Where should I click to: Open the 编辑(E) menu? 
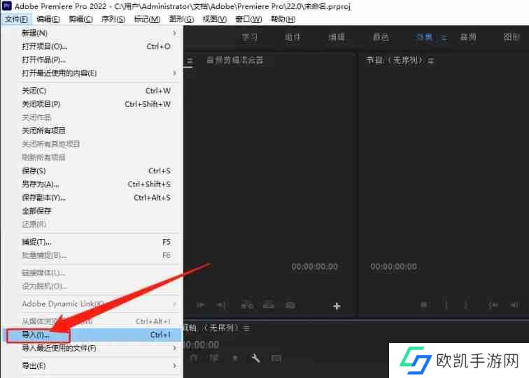pos(48,19)
